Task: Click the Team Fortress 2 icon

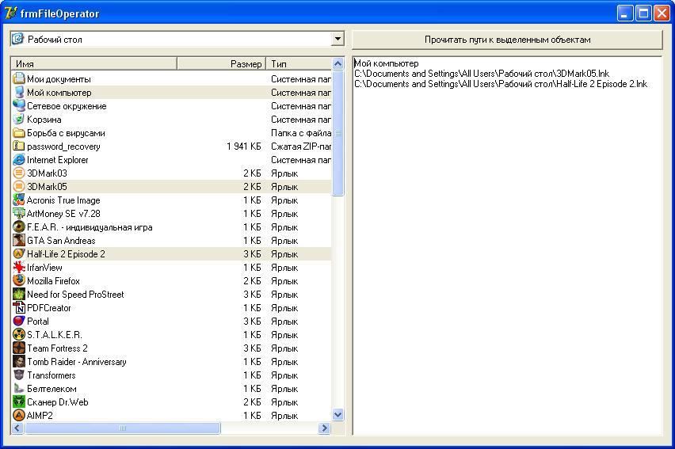Action: point(19,348)
